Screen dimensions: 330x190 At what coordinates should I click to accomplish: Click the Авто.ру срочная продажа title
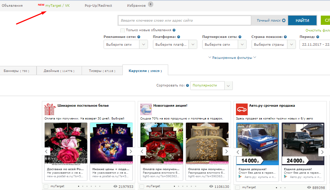(x=272, y=106)
